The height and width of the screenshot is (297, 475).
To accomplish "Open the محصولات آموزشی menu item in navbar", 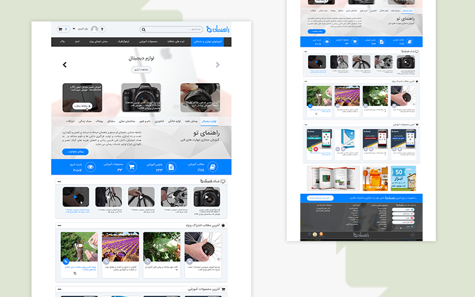I will [148, 42].
